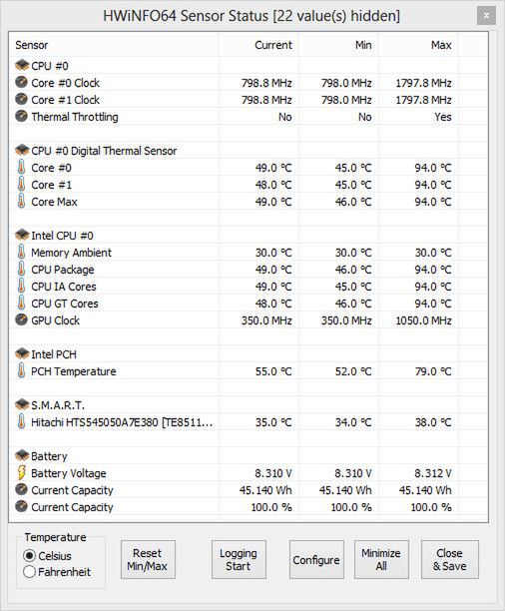Select the CPU Package sensor row
The width and height of the screenshot is (505, 611).
[x=249, y=270]
